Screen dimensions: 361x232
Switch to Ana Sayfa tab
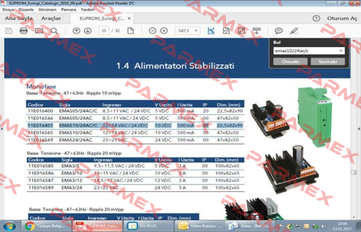coord(19,19)
